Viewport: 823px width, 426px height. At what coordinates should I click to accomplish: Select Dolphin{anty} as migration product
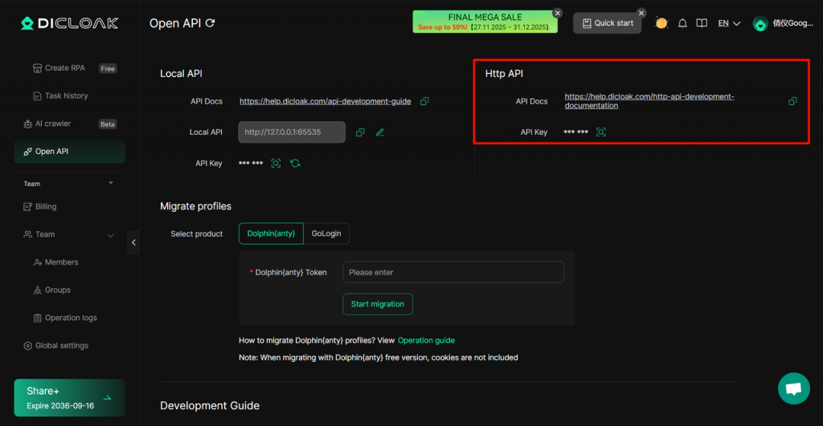coord(271,233)
